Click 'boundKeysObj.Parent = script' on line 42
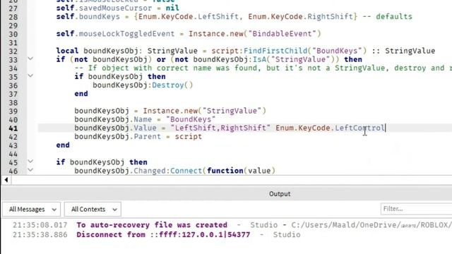Viewport: 452px width, 254px height. (138, 136)
